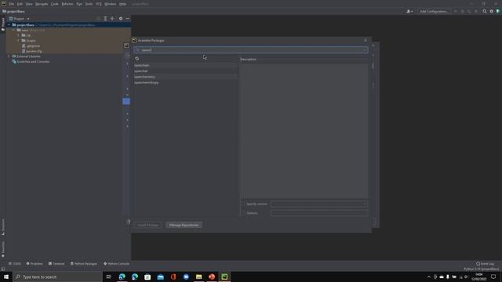This screenshot has height=282, width=502.
Task: Open Task View on the taskbar
Action: 109,277
